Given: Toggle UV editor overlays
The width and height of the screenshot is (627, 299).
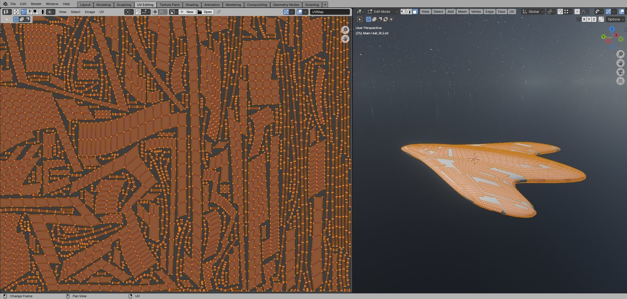Looking at the screenshot, I should pos(299,12).
